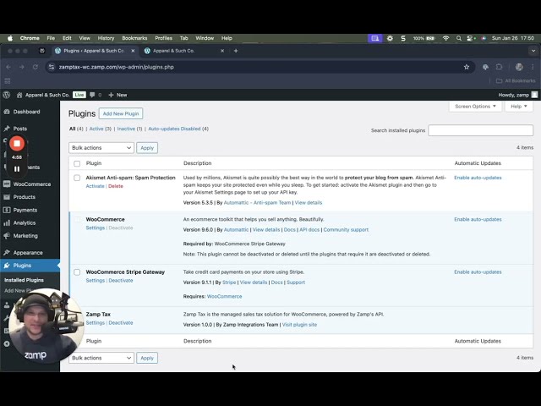This screenshot has width=541, height=406.
Task: Close the Plugins browser tab
Action: (x=133, y=51)
